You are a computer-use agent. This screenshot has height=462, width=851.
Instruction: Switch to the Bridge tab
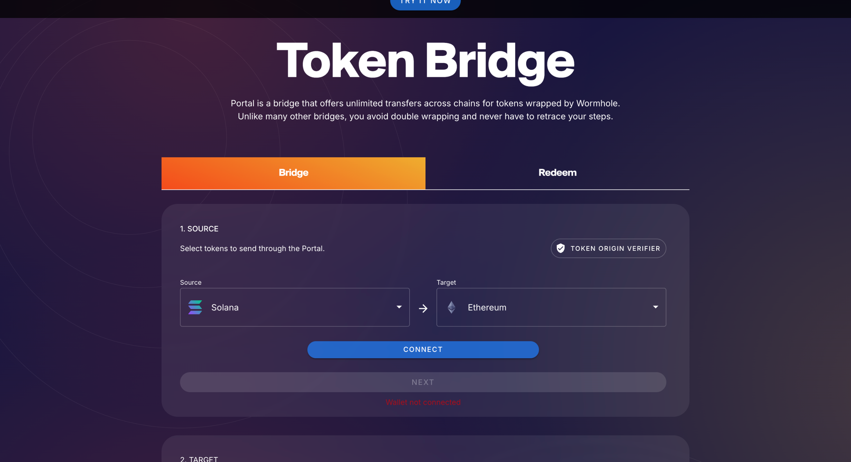point(293,173)
